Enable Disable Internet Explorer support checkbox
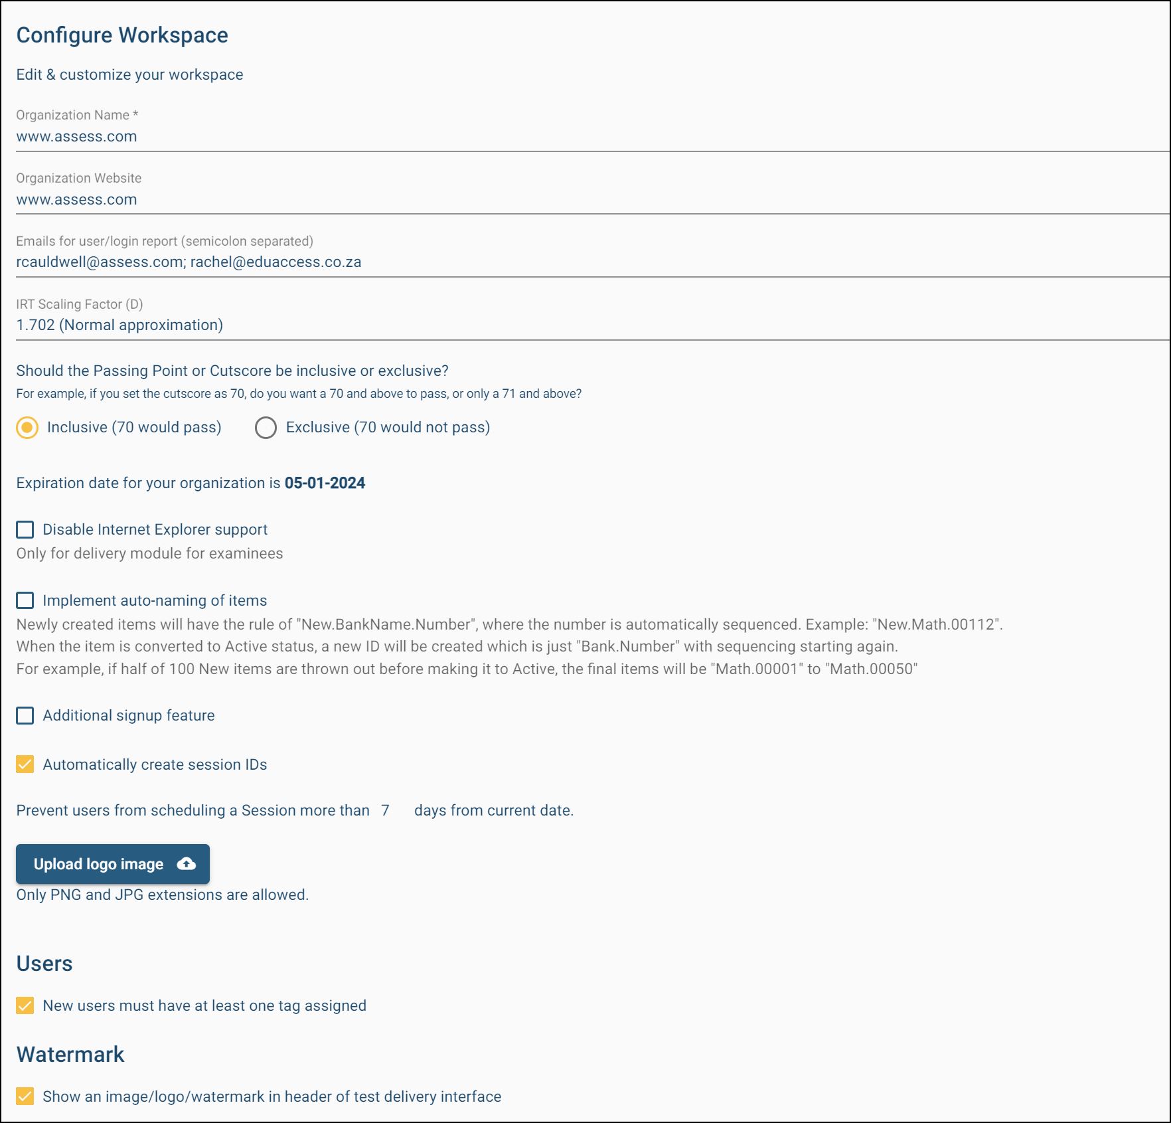 click(x=25, y=529)
